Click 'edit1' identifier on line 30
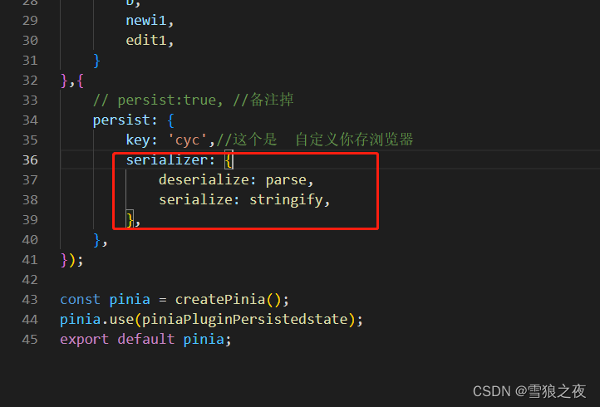Image resolution: width=600 pixels, height=407 pixels. pyautogui.click(x=146, y=40)
